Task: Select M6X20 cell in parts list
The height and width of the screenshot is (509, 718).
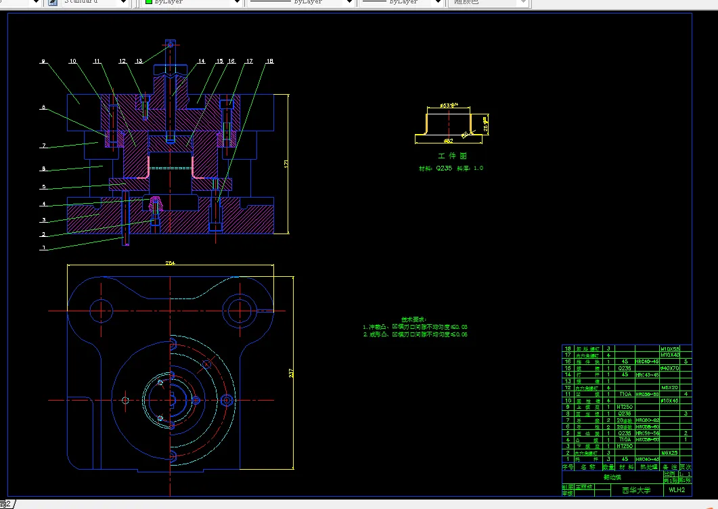Action: tap(670, 388)
